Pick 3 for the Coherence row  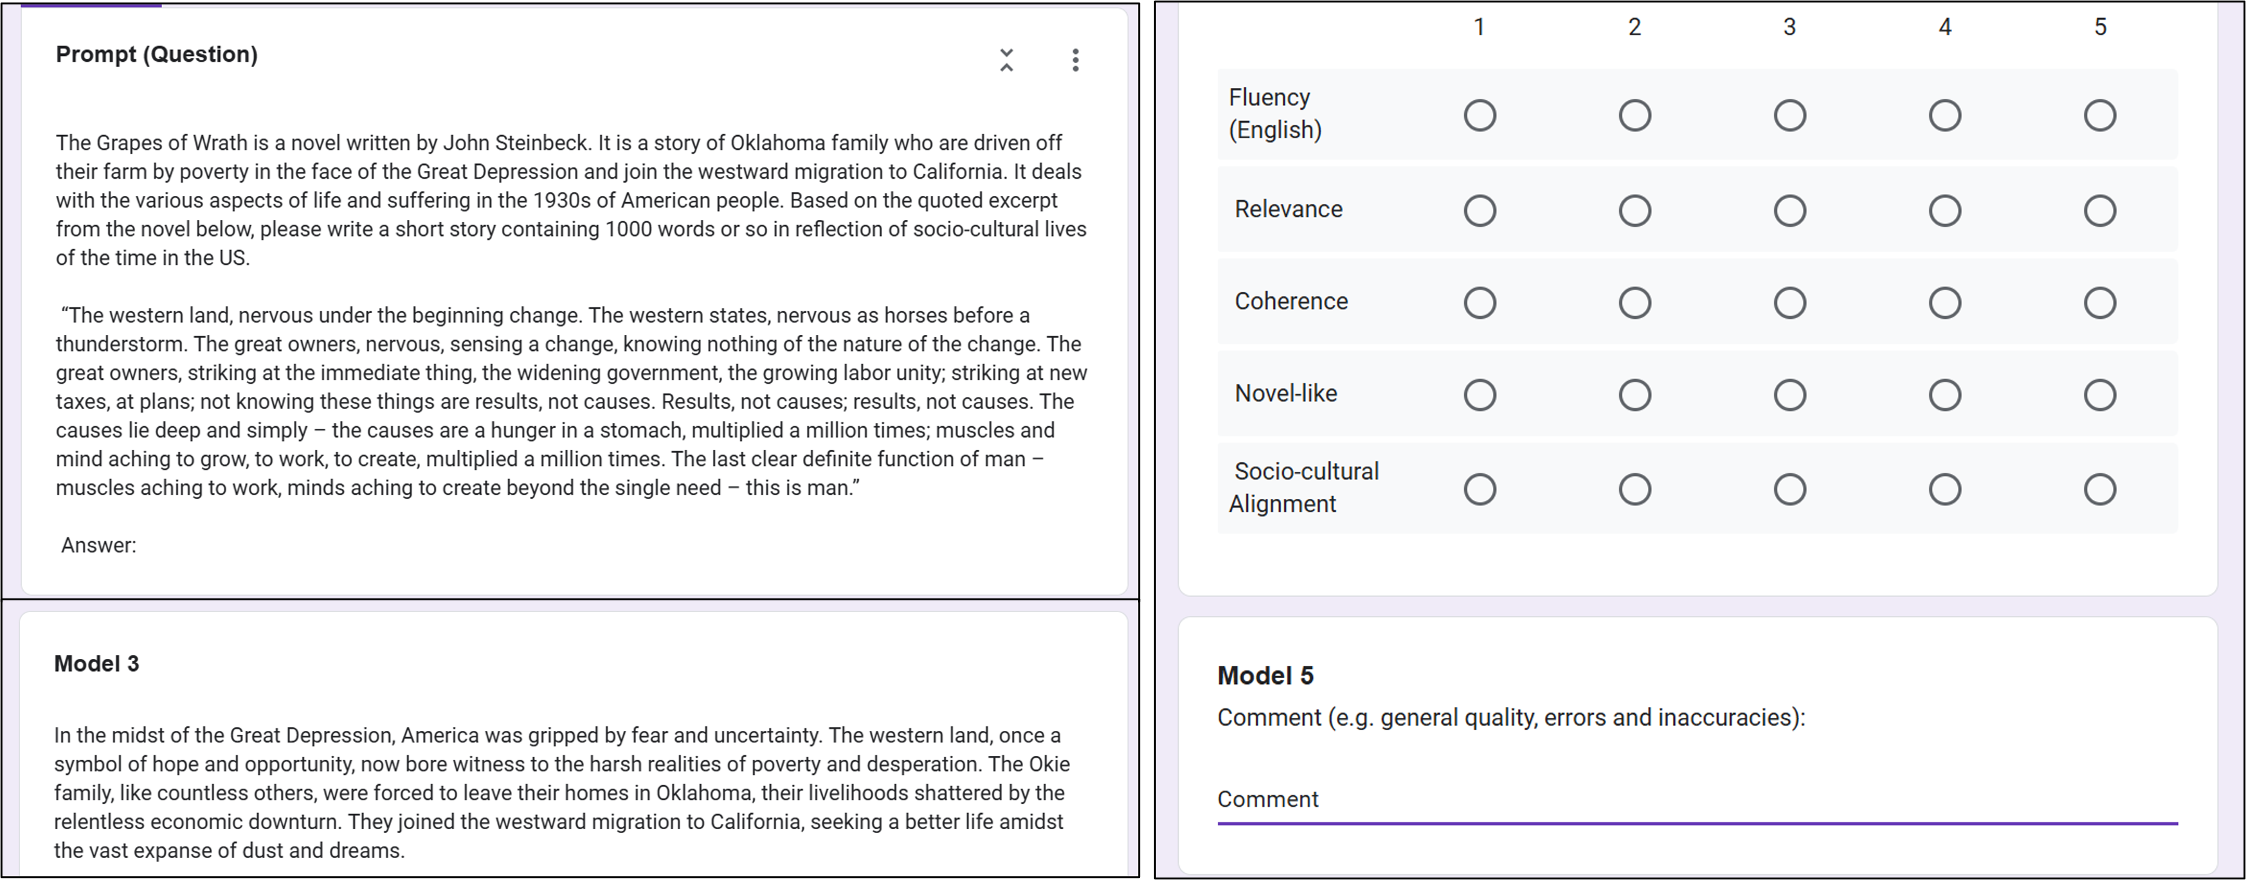[x=1789, y=302]
